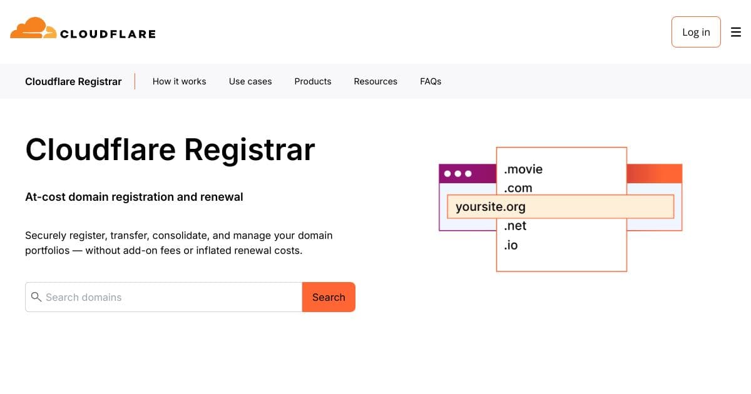The height and width of the screenshot is (394, 751).
Task: Open the How it works section
Action: (x=179, y=81)
